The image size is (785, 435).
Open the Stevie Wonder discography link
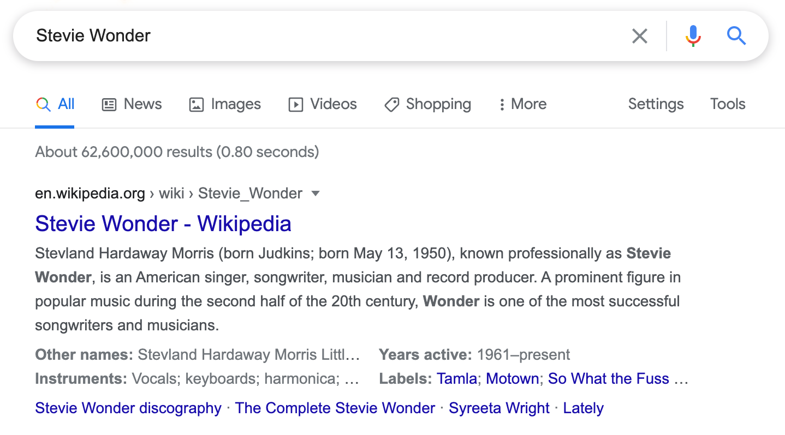[128, 408]
